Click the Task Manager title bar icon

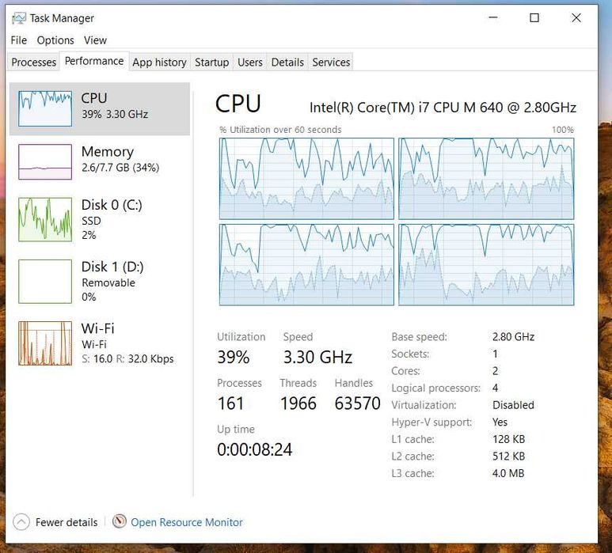click(x=19, y=18)
